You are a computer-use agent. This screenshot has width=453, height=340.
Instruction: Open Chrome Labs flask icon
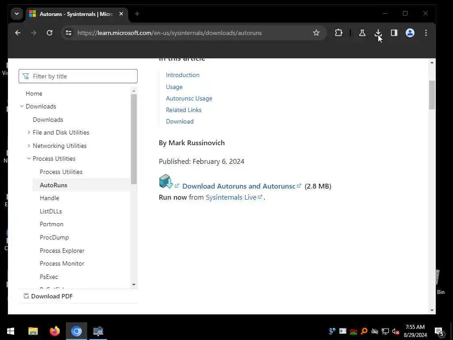pyautogui.click(x=362, y=33)
